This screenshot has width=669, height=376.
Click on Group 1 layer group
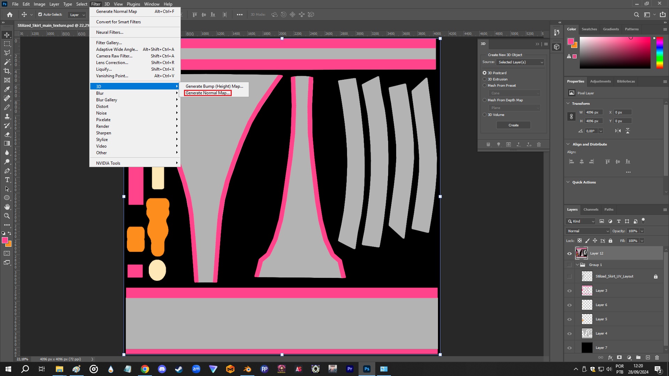tap(595, 265)
